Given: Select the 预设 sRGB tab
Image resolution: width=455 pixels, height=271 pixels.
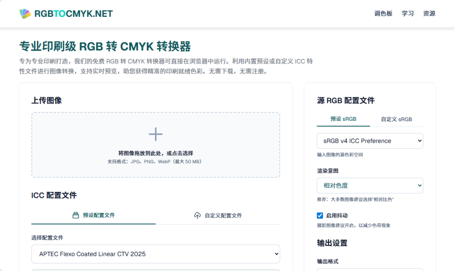Looking at the screenshot, I should (x=343, y=119).
